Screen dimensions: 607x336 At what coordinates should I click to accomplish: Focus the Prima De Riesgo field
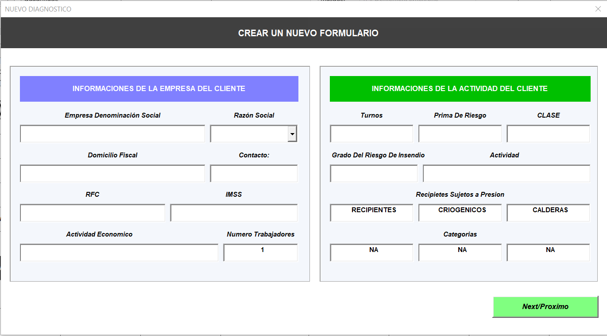coord(460,134)
